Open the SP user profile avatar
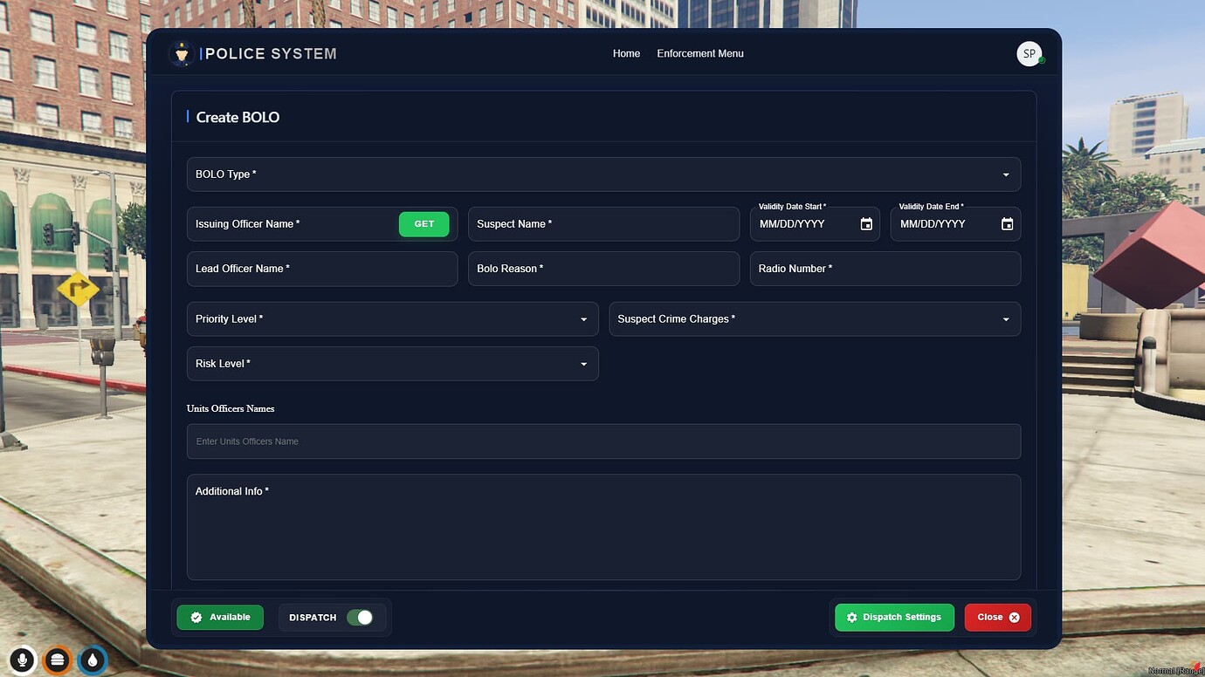Viewport: 1205px width, 677px height. (x=1029, y=54)
